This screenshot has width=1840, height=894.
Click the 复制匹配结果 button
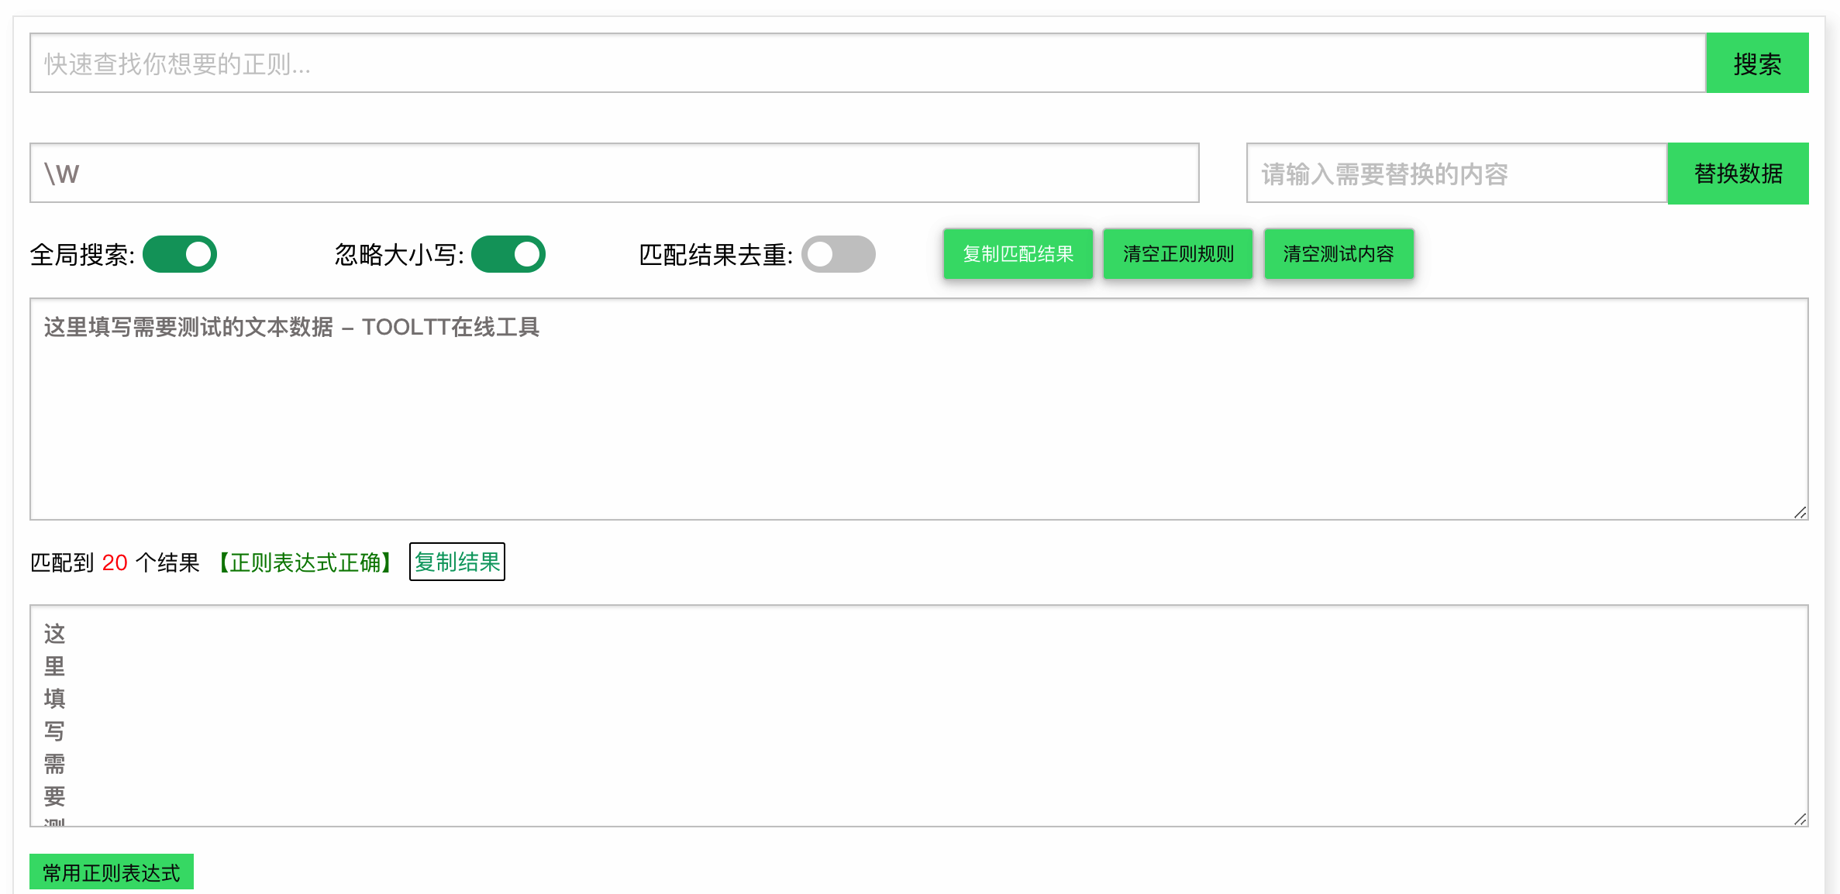[x=1018, y=254]
